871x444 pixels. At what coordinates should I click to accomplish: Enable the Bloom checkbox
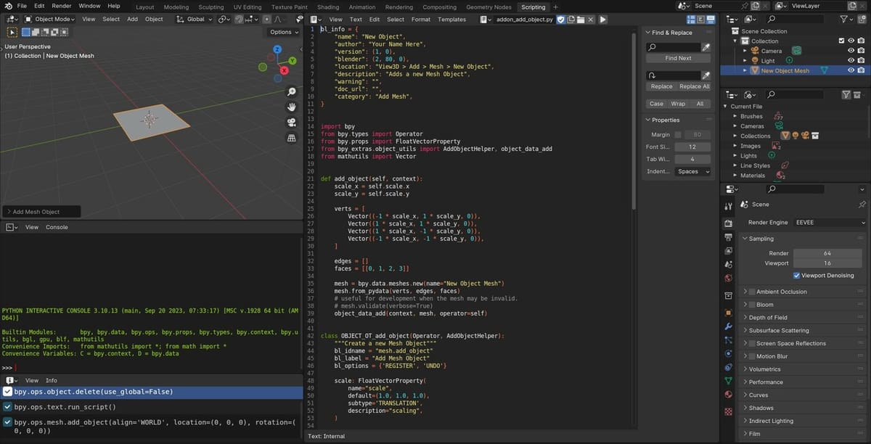(x=752, y=305)
